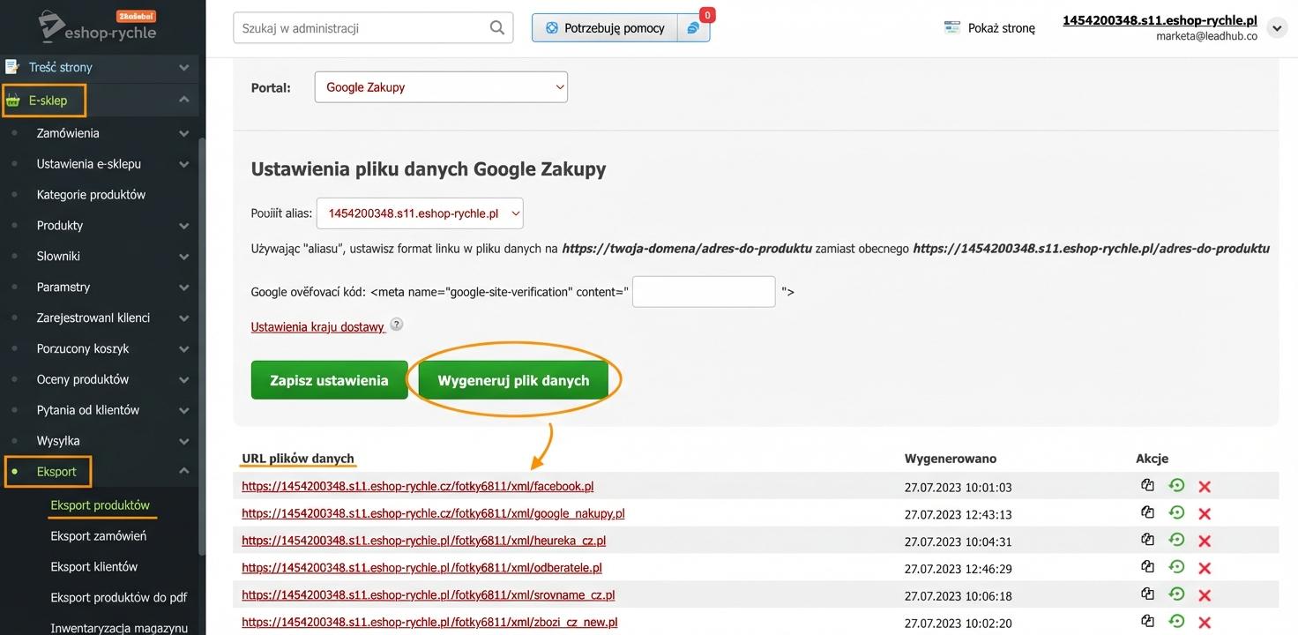Open the srovname_cz.pl feed URL link
The width and height of the screenshot is (1298, 635).
429,595
